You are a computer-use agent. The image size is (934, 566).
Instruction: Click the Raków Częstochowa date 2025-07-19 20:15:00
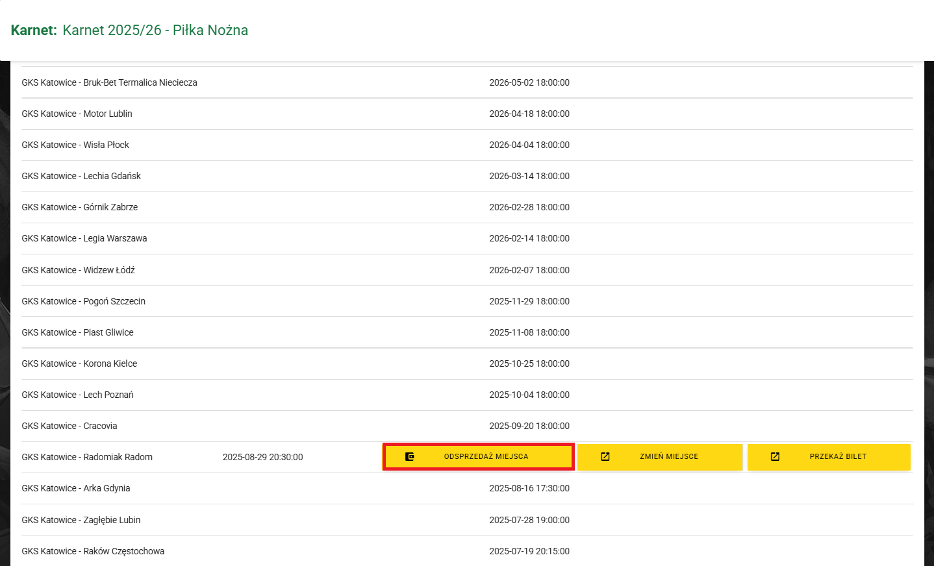529,551
